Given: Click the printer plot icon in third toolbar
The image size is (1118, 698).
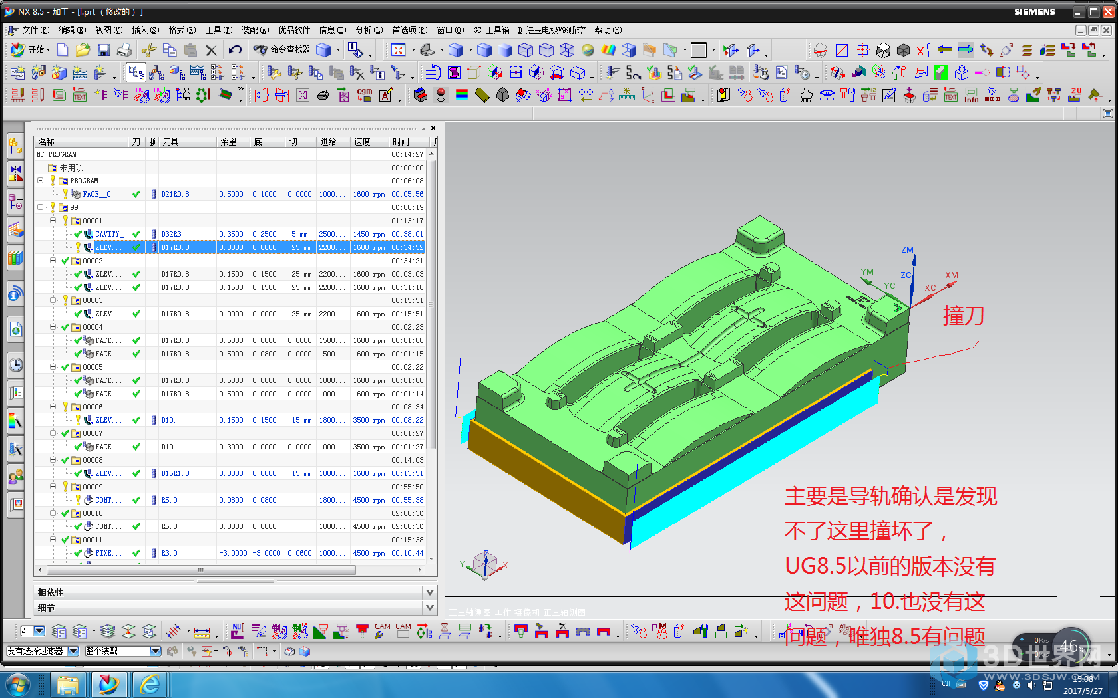Looking at the screenshot, I should (x=323, y=95).
